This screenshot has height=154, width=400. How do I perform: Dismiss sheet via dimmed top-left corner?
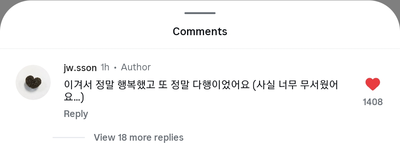tap(3, 3)
